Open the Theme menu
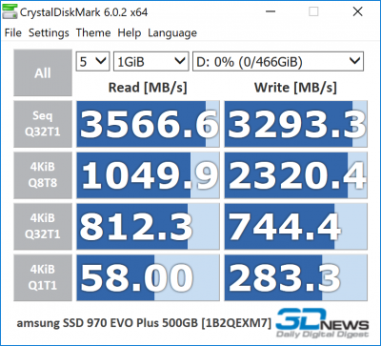The width and height of the screenshot is (381, 346). click(93, 32)
